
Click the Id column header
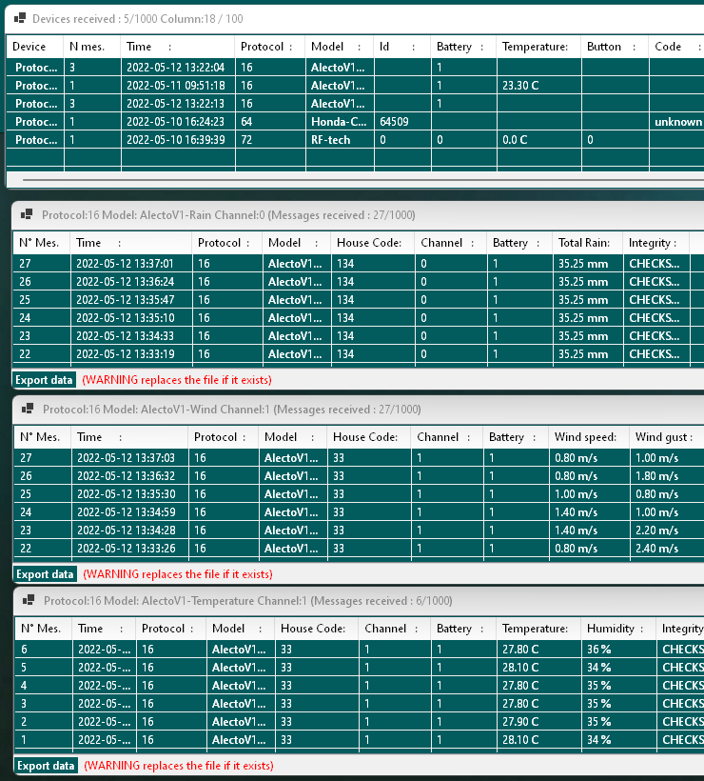(x=402, y=47)
